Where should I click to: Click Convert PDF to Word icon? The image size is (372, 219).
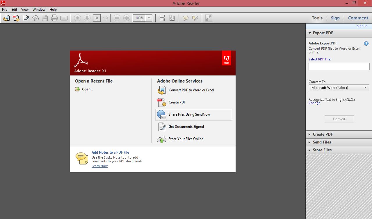point(162,90)
